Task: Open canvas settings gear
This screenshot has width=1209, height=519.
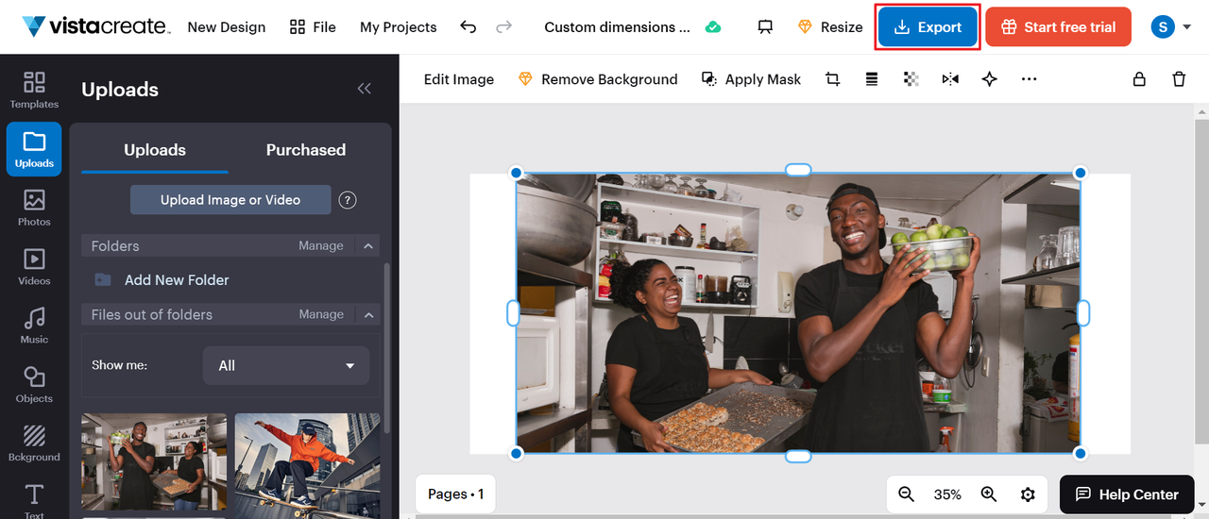Action: [1028, 494]
